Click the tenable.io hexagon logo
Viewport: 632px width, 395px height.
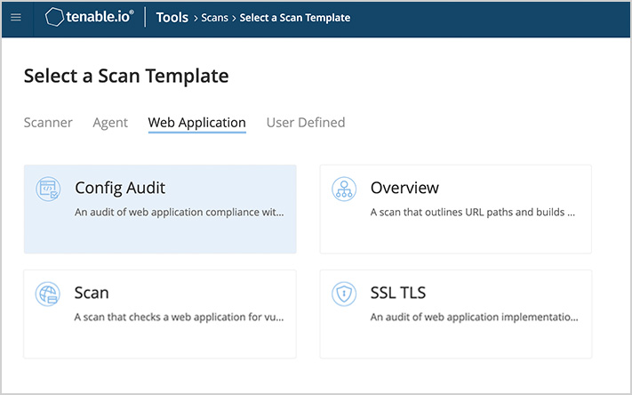click(x=54, y=18)
